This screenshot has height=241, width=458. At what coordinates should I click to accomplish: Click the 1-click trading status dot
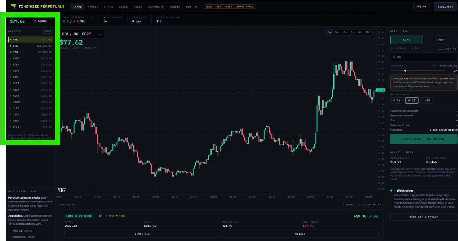392,191
